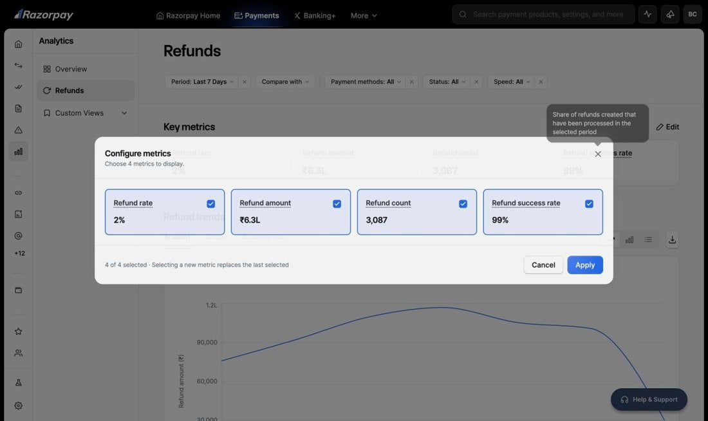The image size is (708, 421).
Task: Remove the Period filter
Action: [x=245, y=82]
